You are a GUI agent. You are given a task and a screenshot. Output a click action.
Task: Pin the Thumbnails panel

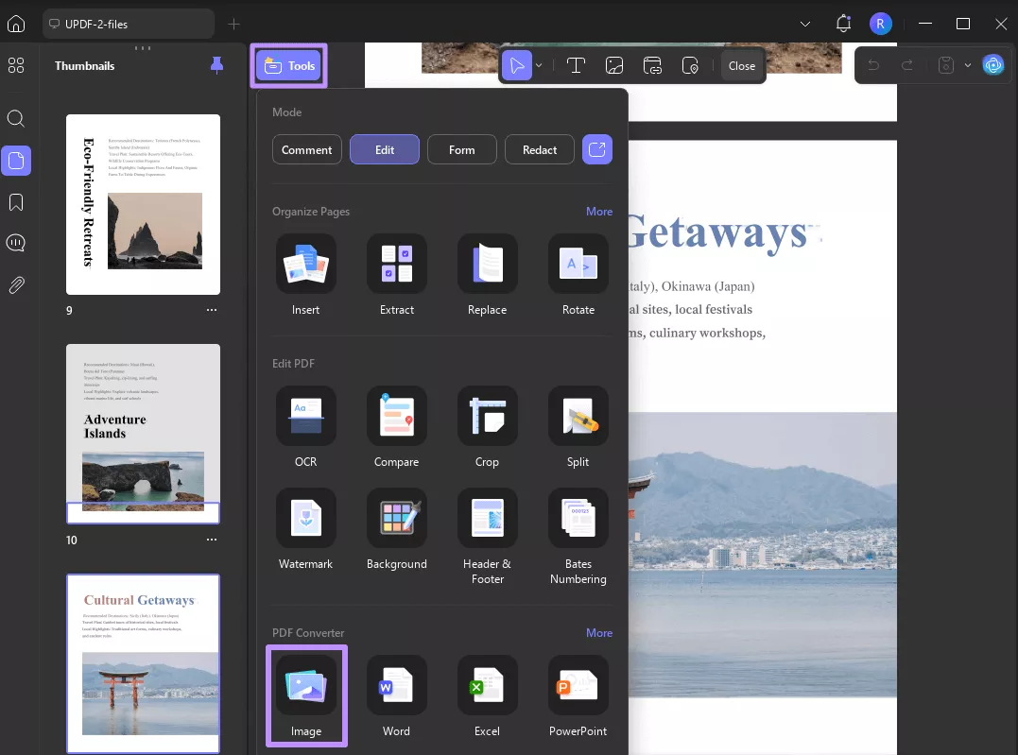(216, 65)
